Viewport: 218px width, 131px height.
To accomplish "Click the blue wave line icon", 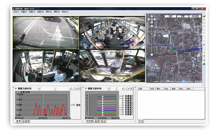I will point(204,49).
